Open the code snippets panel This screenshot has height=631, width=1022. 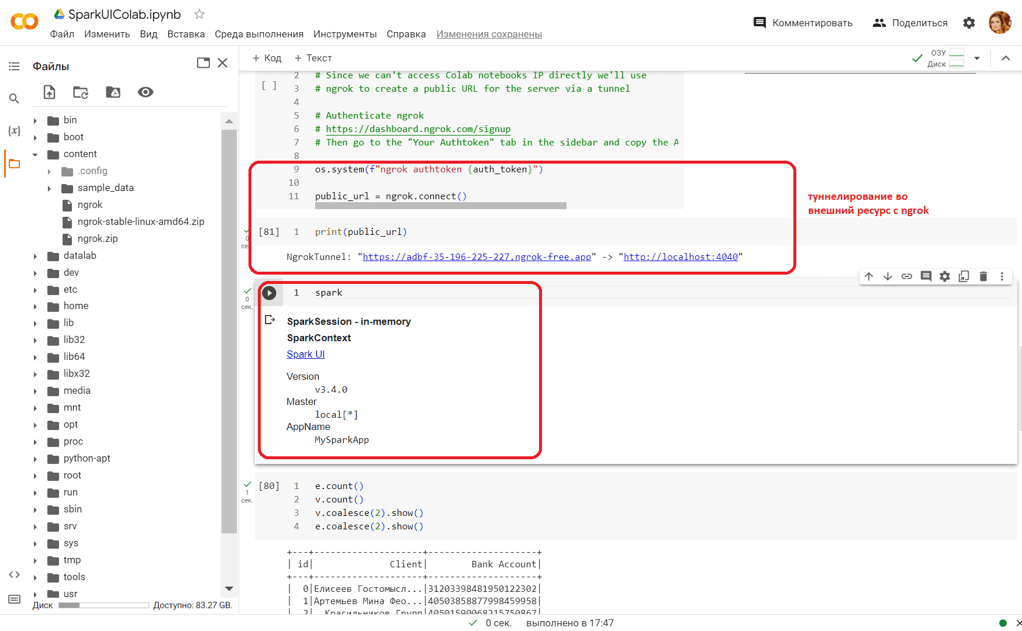tap(14, 575)
